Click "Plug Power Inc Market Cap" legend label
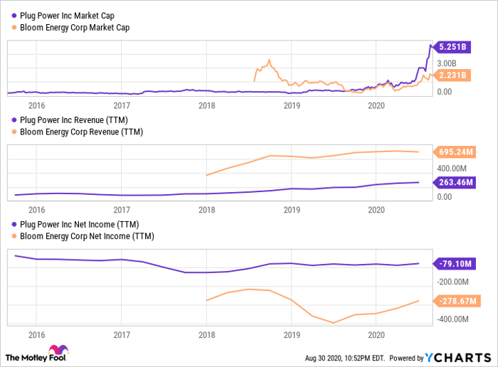 [69, 16]
